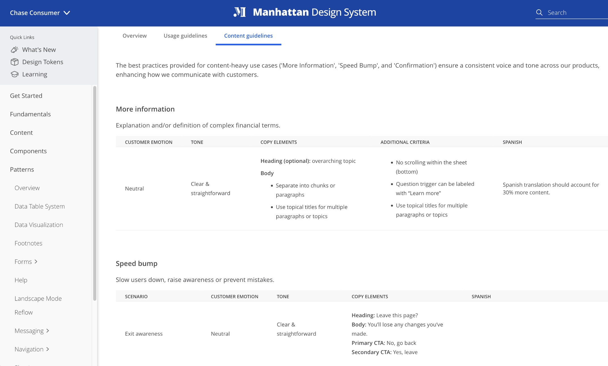Viewport: 608px width, 366px height.
Task: Switch to the Overview tab
Action: pos(135,36)
